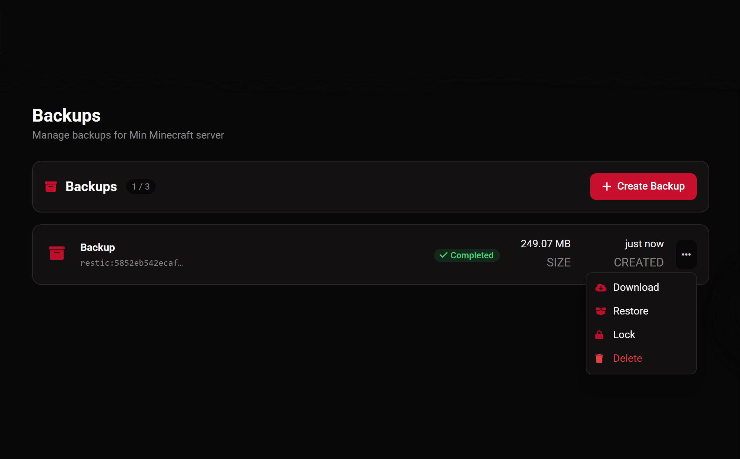Viewport: 740px width, 459px height.
Task: Click the archive box icon on the Backup row
Action: (x=57, y=254)
